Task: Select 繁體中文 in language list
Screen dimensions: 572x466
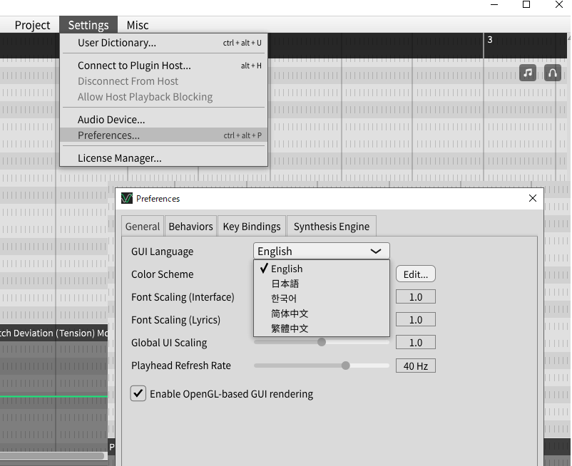Action: pyautogui.click(x=322, y=328)
